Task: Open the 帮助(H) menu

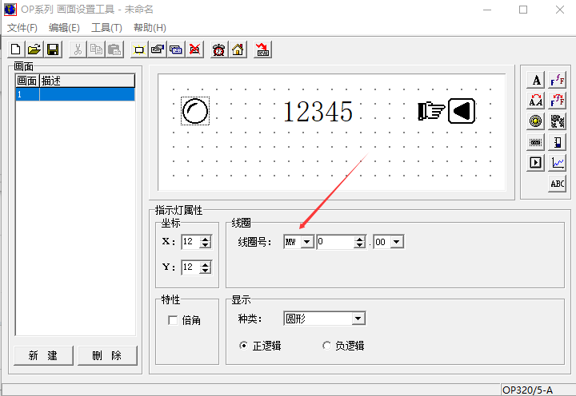Action: (x=150, y=28)
